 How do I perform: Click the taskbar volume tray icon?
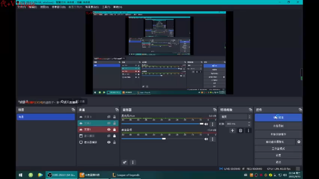285,175
